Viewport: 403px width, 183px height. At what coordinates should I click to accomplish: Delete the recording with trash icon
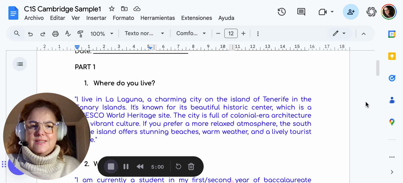[191, 166]
